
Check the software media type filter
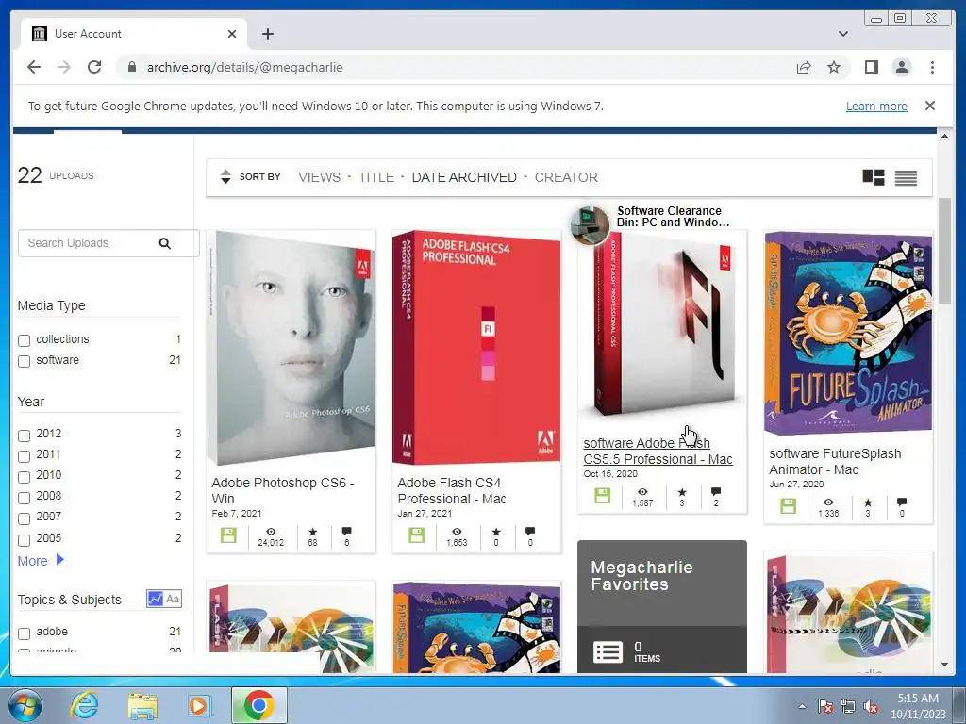click(24, 361)
